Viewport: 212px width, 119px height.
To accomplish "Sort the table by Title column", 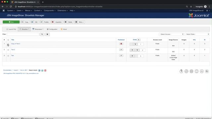I will (13, 40).
